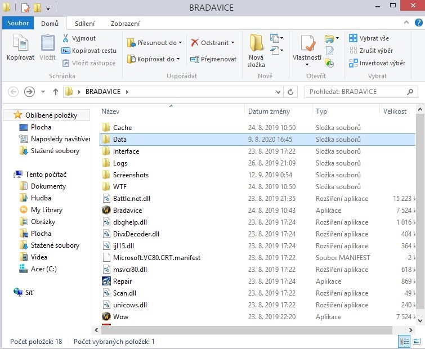Image resolution: width=425 pixels, height=349 pixels.
Task: Create a folder with Nová složka
Action: tap(256, 51)
